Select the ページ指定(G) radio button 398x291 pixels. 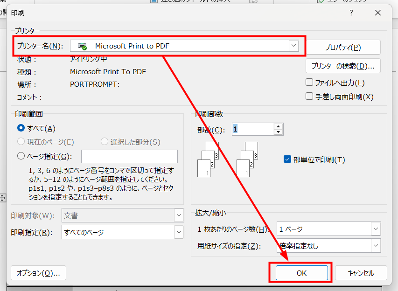pos(21,156)
